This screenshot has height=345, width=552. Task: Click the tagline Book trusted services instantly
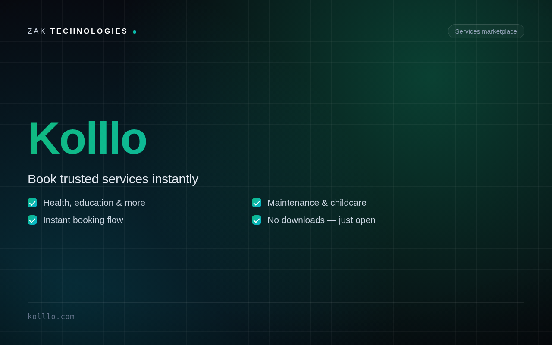point(113,179)
